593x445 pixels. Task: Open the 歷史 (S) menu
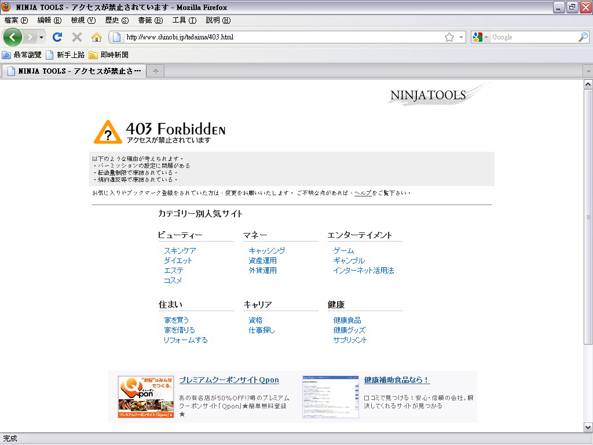117,20
